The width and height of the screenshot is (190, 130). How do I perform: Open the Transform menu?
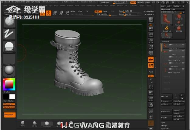coord(133,5)
